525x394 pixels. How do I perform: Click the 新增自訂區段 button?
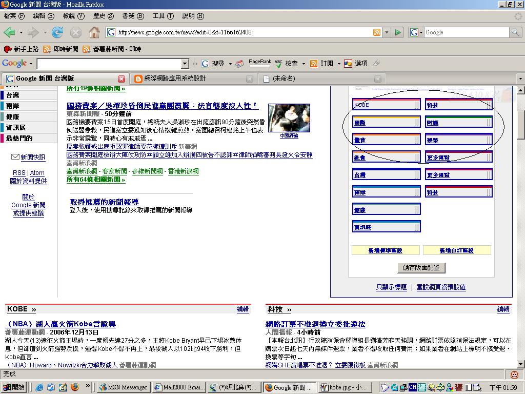point(457,250)
